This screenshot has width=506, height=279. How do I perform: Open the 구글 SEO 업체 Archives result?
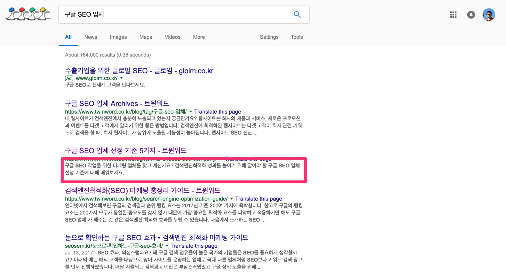(117, 104)
